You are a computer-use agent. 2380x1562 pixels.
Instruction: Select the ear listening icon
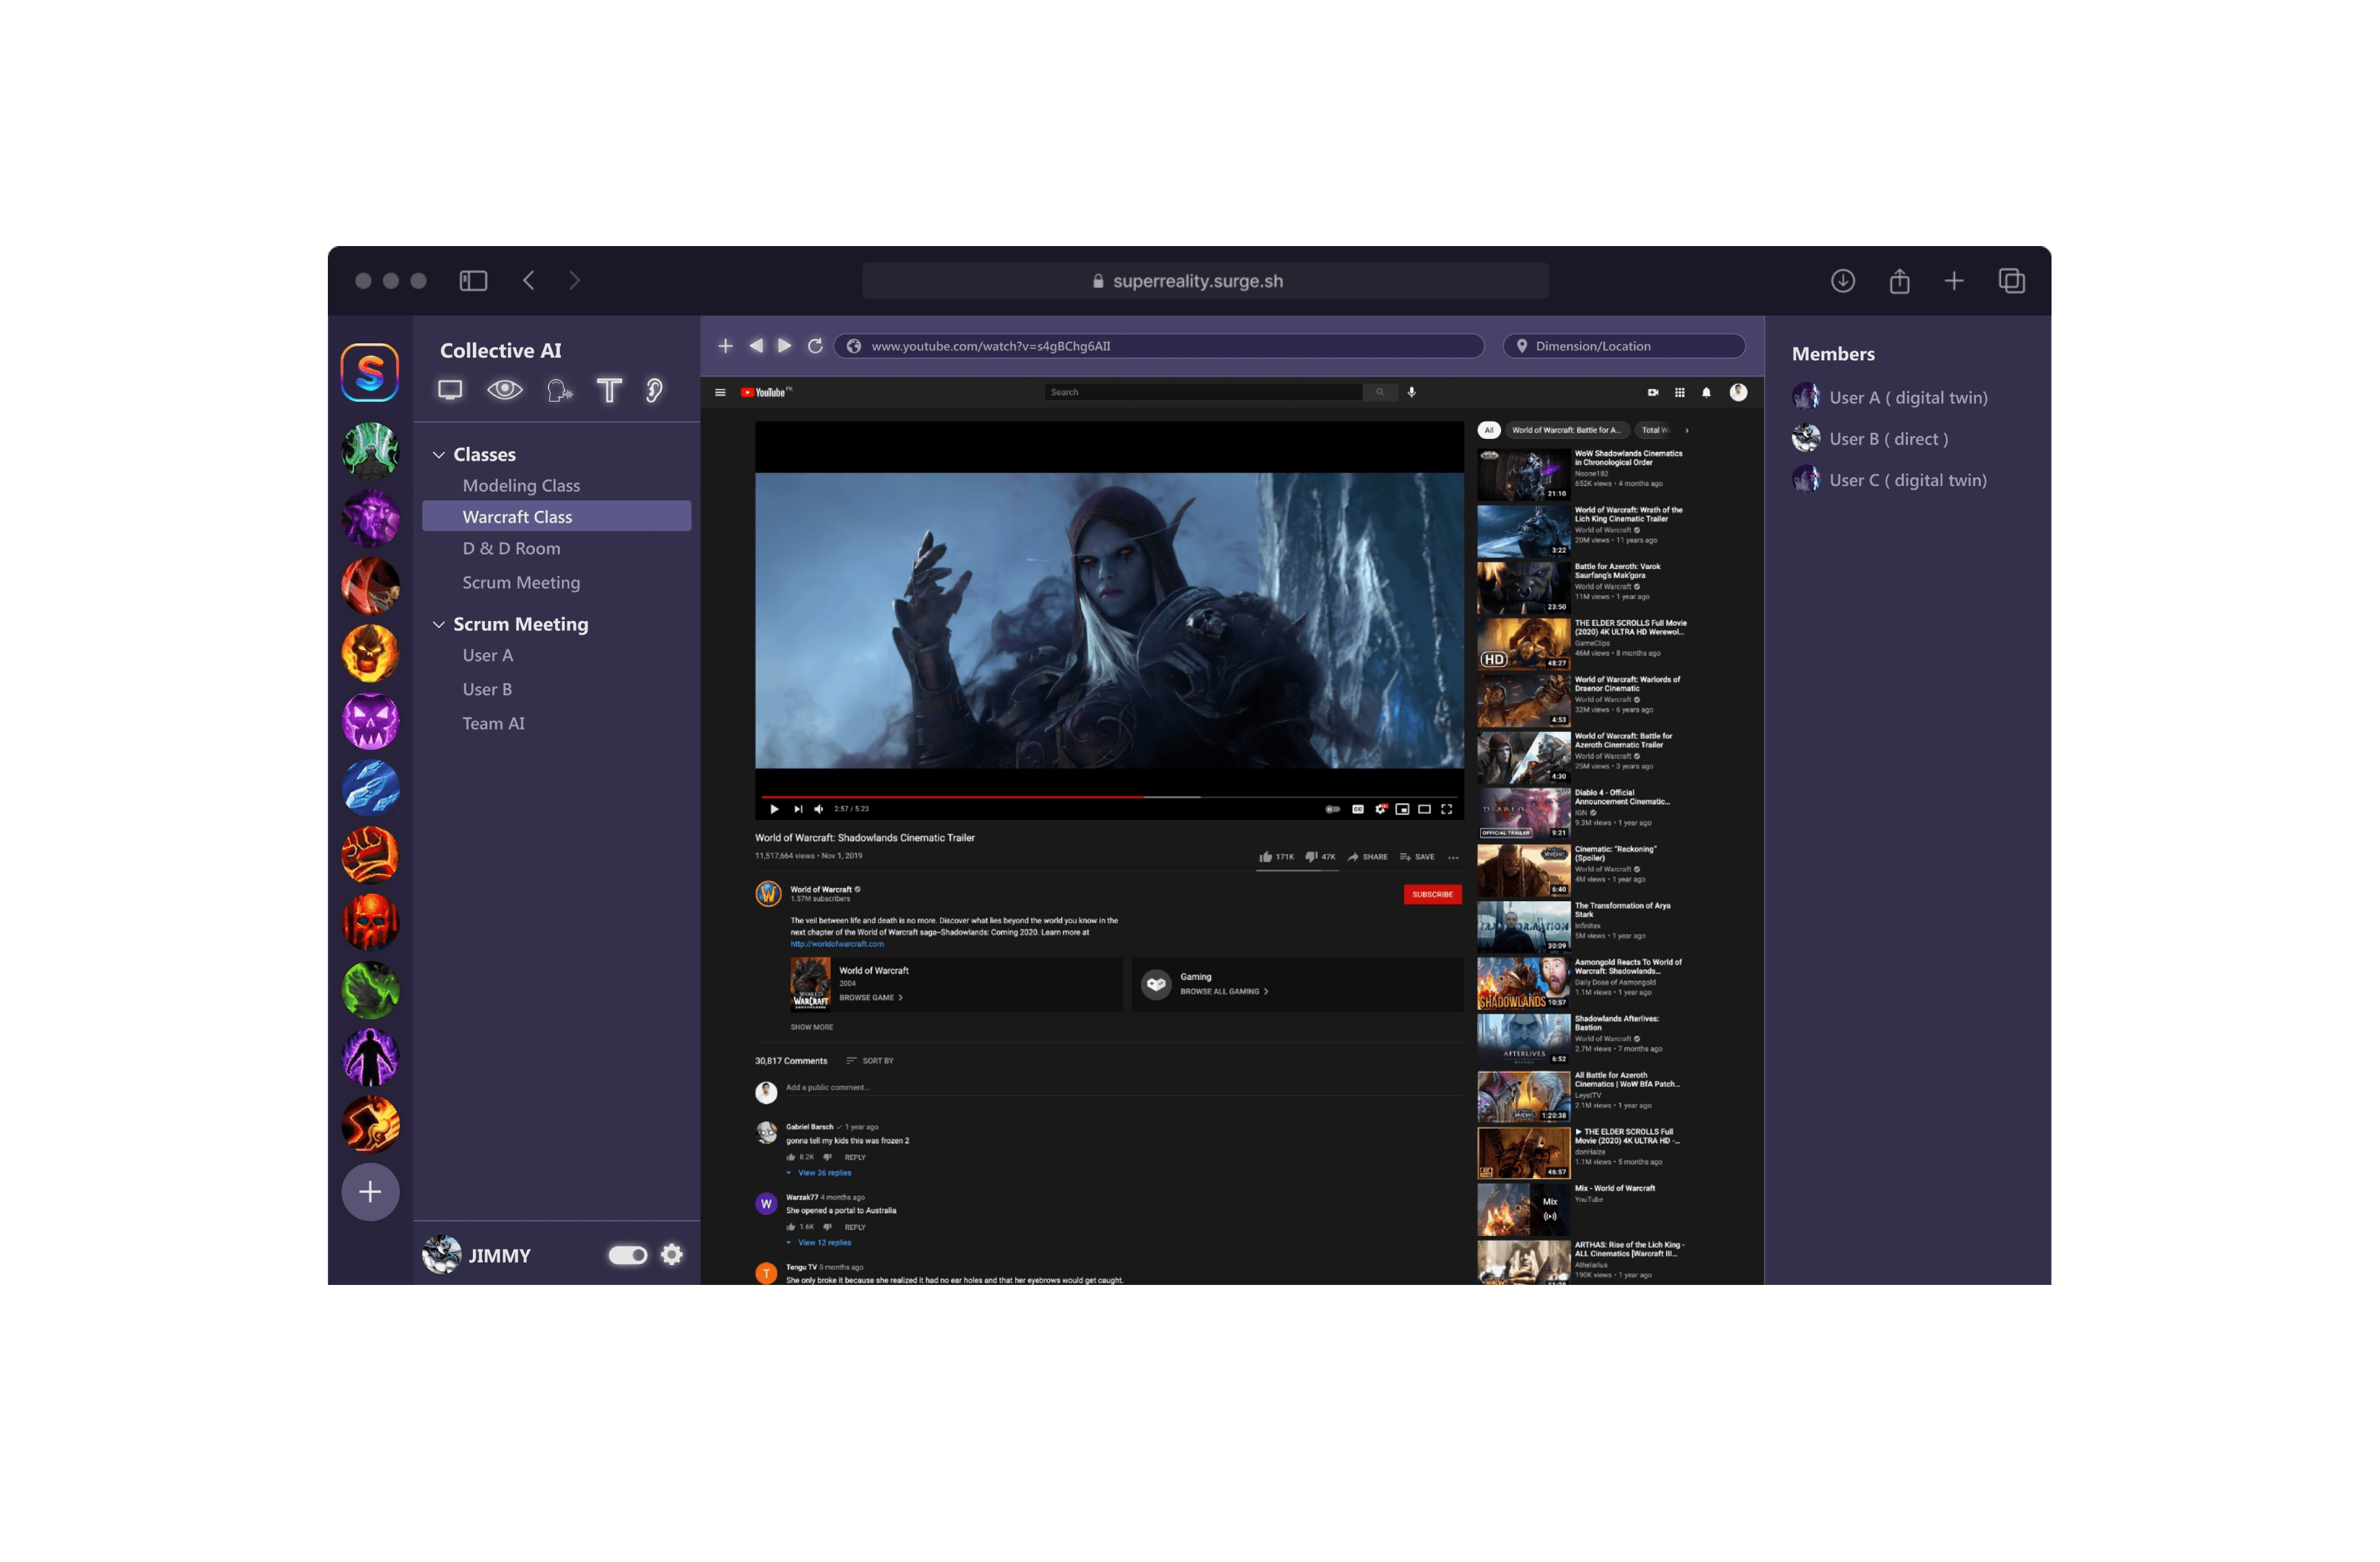654,390
